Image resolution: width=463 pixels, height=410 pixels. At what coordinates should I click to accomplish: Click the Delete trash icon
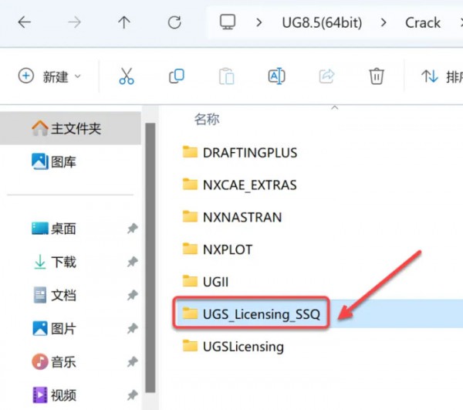click(377, 76)
